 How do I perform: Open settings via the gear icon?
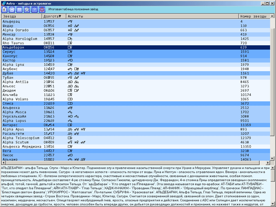pyautogui.click(x=27, y=9)
